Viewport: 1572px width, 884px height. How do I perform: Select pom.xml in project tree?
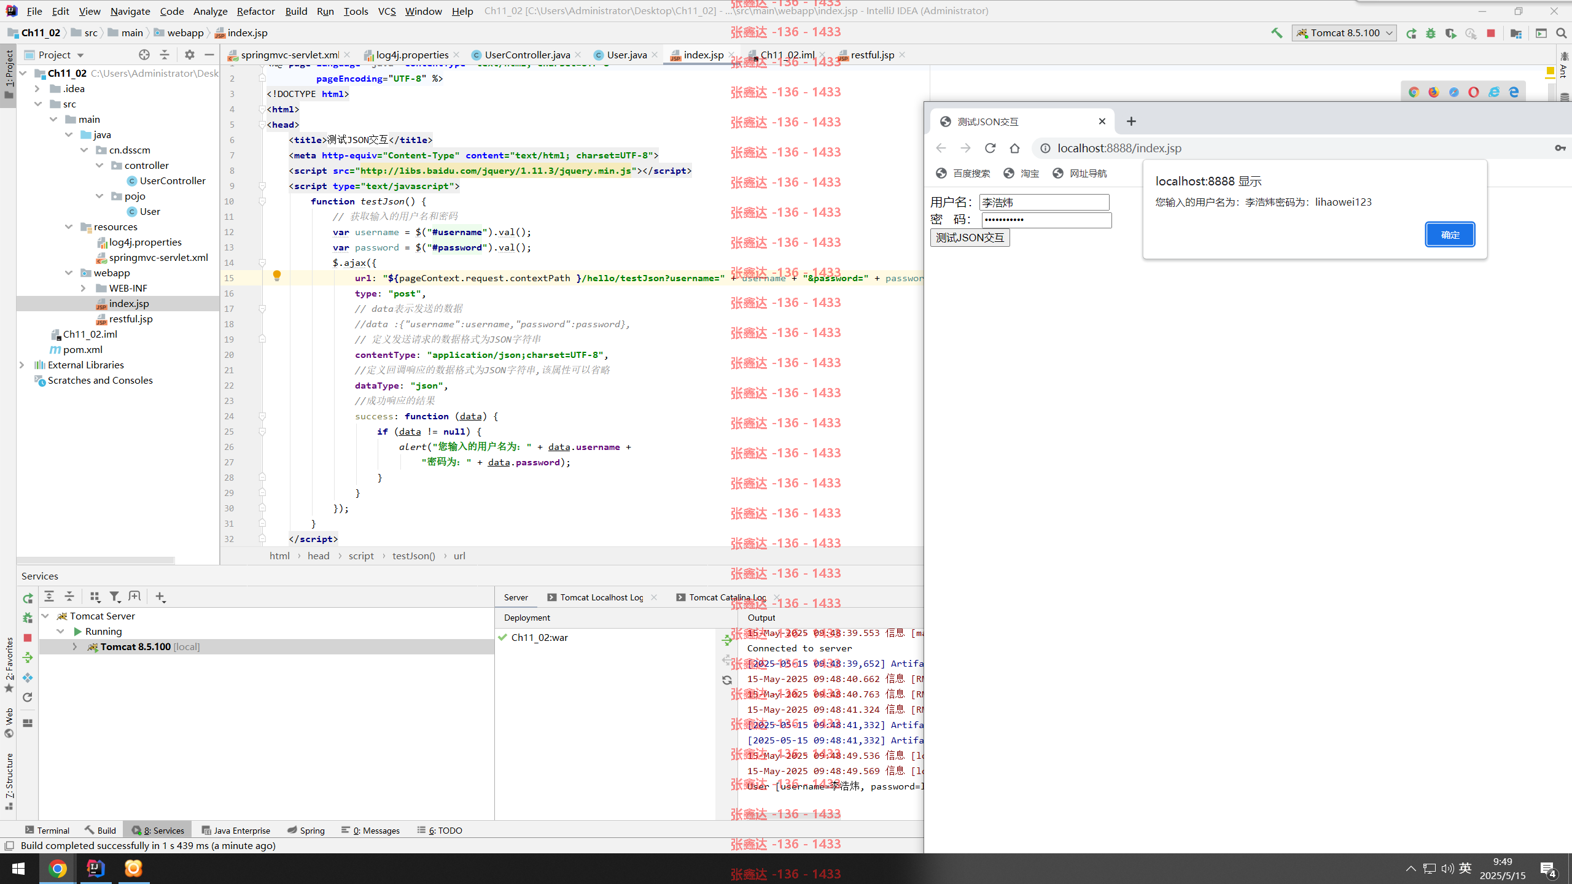pos(82,349)
